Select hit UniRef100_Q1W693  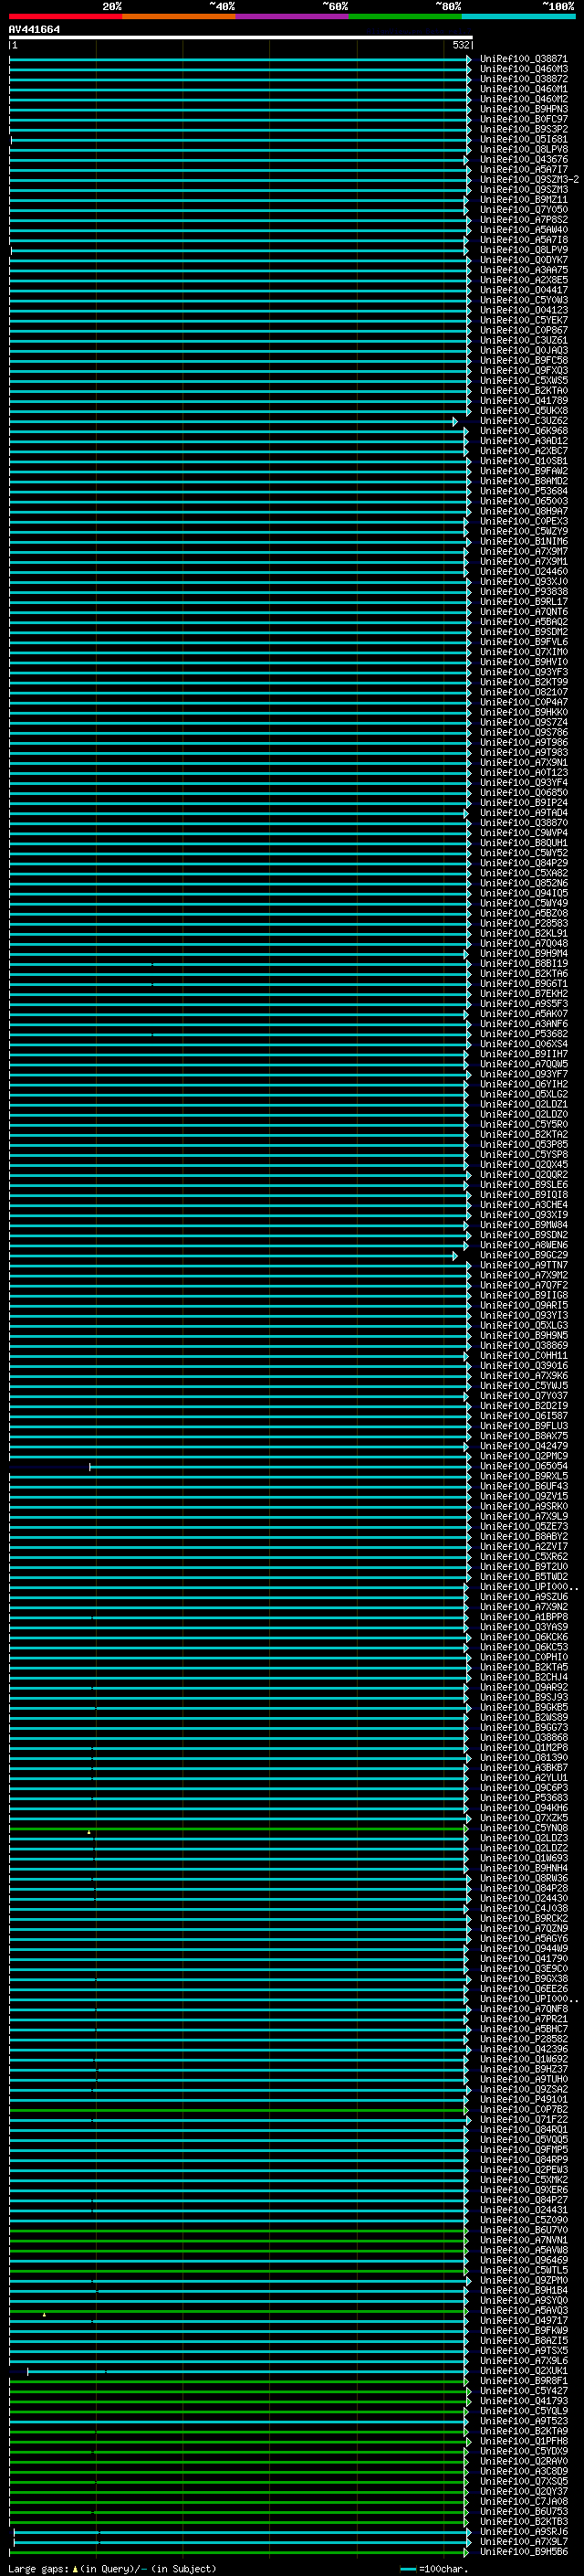click(x=523, y=1858)
